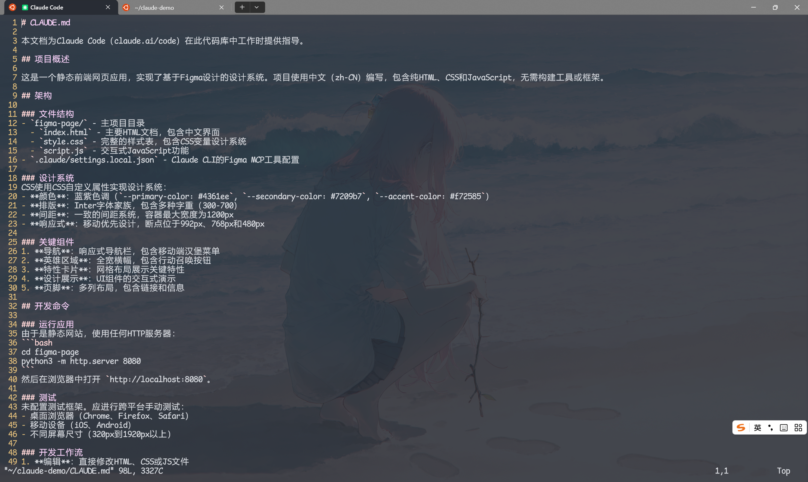The height and width of the screenshot is (482, 808).
Task: Expand the new tab profile dropdown
Action: coord(257,7)
